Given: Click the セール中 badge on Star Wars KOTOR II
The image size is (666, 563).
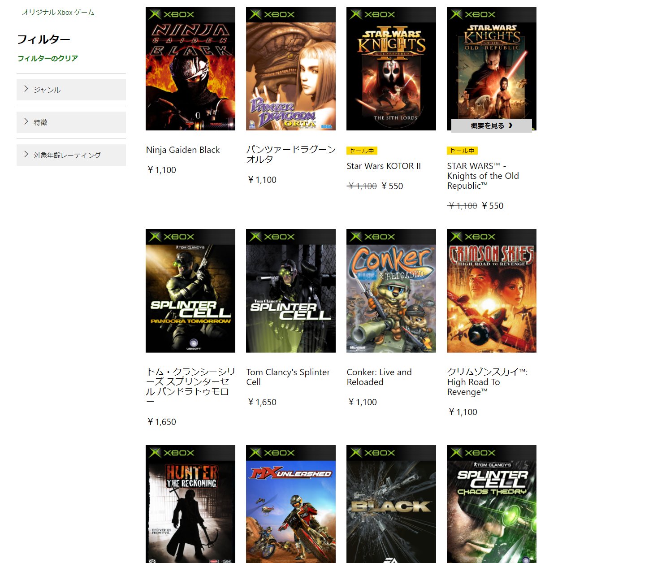Looking at the screenshot, I should pos(362,151).
